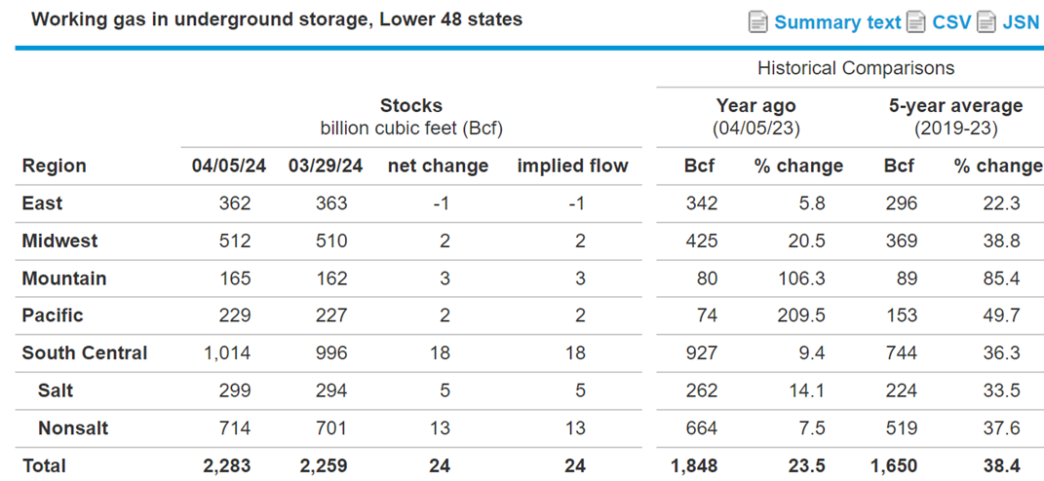Select the Midwest region row label
1044x481 pixels.
point(59,240)
